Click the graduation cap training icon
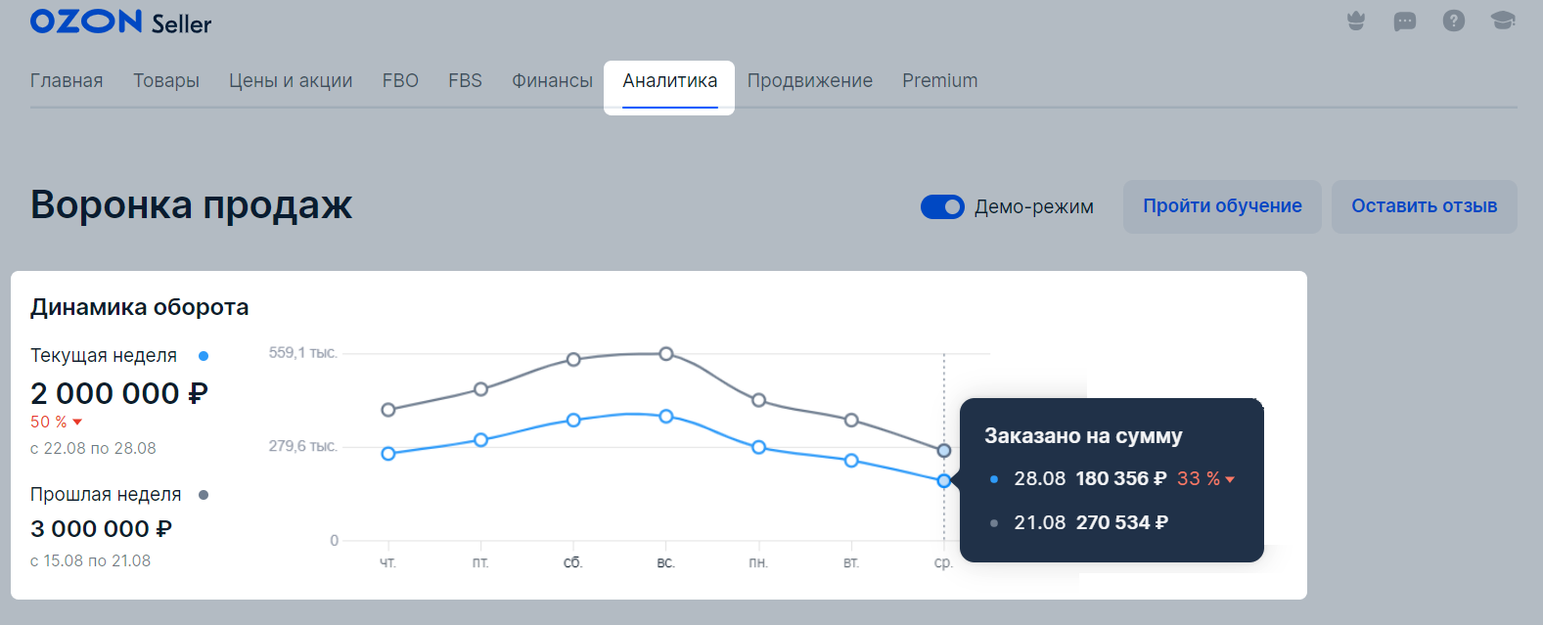Viewport: 1543px width, 625px height. point(1503,21)
